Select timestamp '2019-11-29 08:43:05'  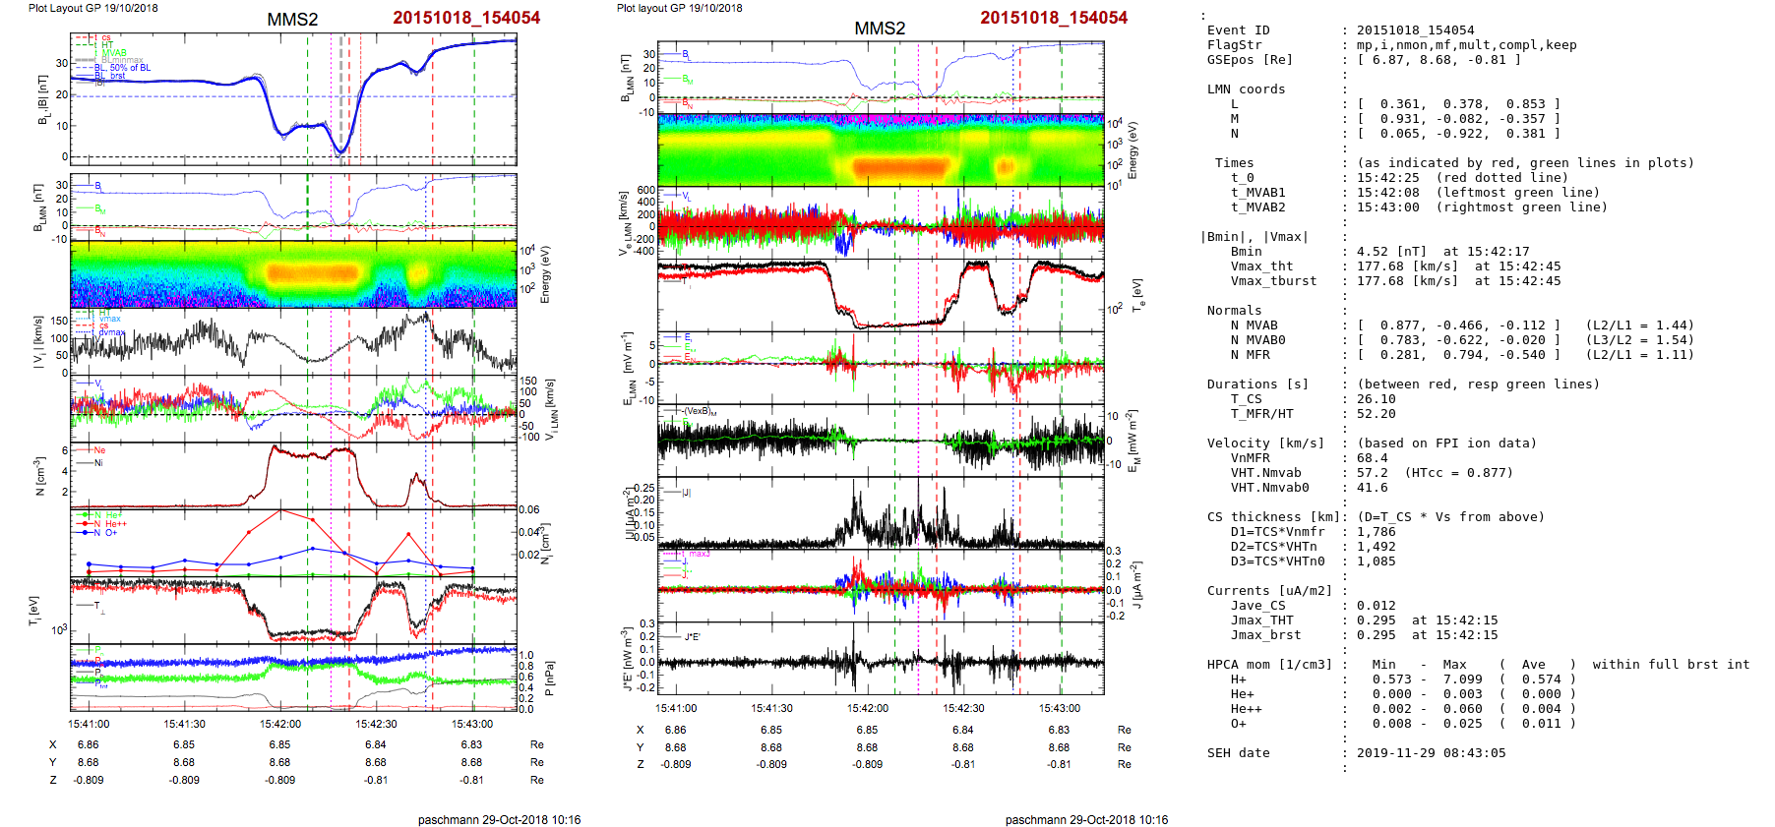click(x=1431, y=753)
